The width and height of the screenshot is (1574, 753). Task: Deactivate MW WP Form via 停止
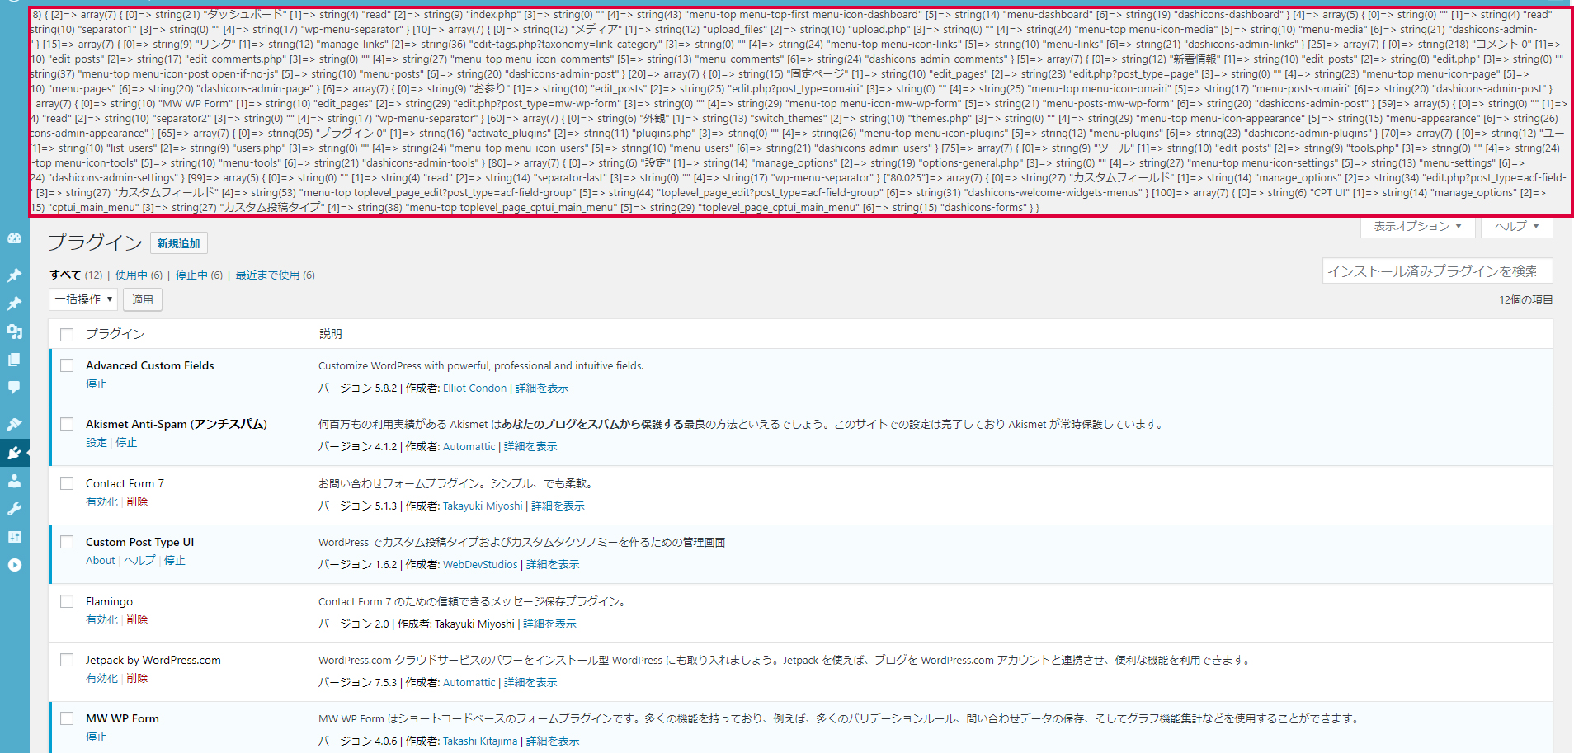97,737
